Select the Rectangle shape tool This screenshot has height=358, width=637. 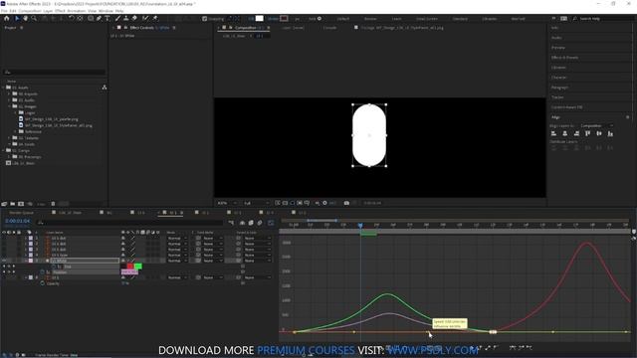91,18
